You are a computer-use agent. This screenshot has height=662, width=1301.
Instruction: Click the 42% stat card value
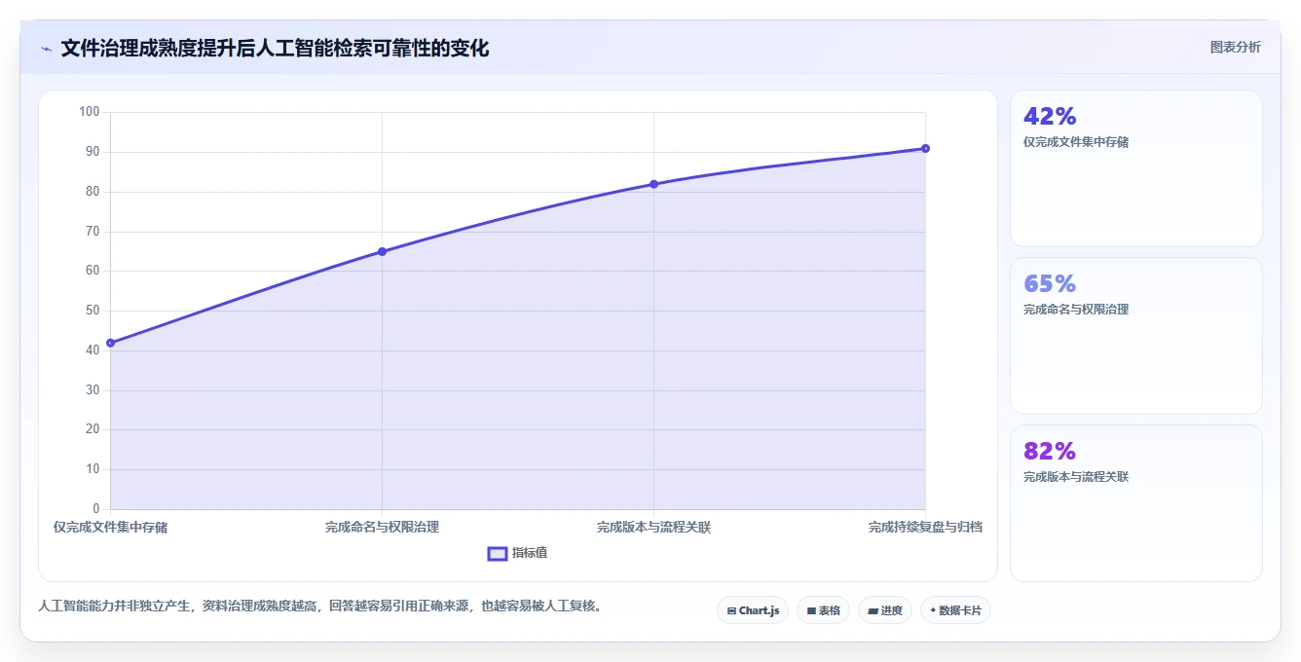point(1050,117)
